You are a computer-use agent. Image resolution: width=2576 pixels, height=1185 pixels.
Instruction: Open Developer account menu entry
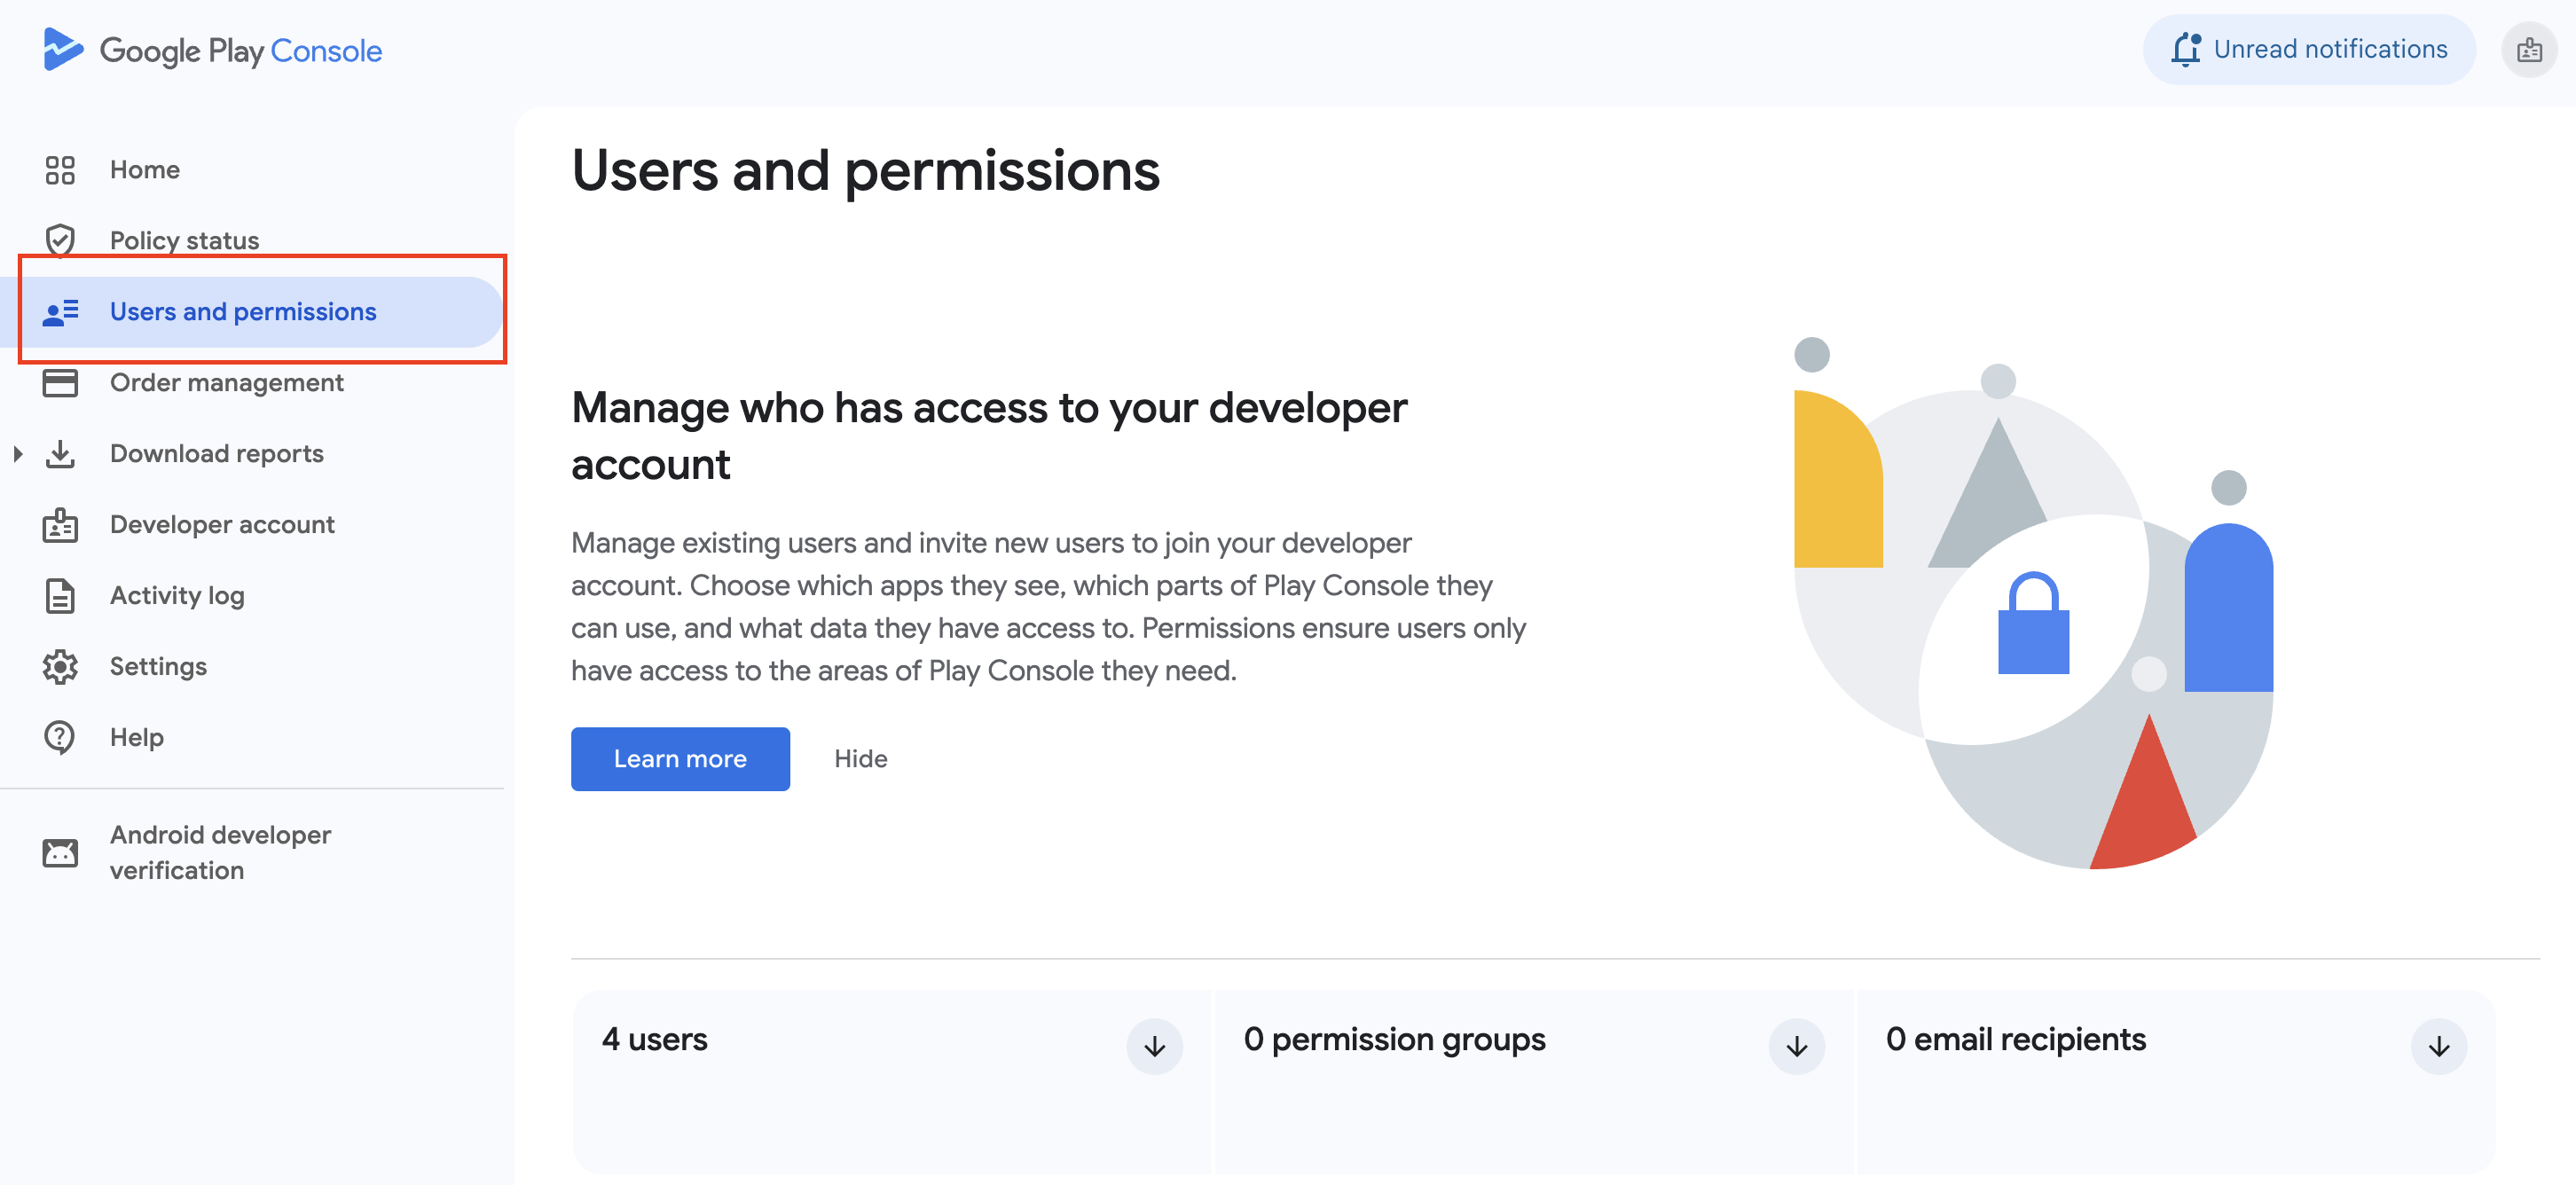pos(222,525)
